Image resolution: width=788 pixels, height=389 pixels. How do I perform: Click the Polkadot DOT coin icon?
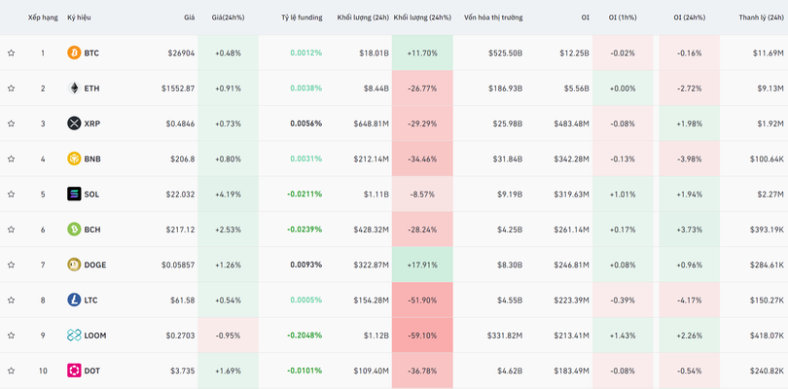pyautogui.click(x=74, y=371)
